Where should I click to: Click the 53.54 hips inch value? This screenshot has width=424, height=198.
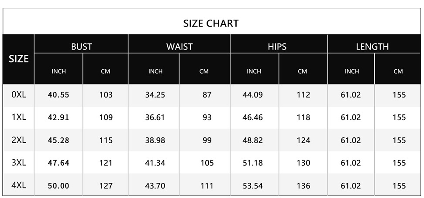coord(253,186)
